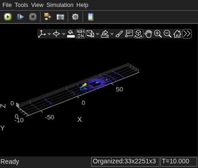Click the -50 tick label on X axis
Image resolution: width=198 pixels, height=168 pixels.
click(50, 118)
